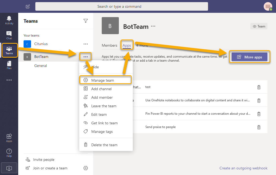Click the BotTeam large avatar tile

(110, 26)
